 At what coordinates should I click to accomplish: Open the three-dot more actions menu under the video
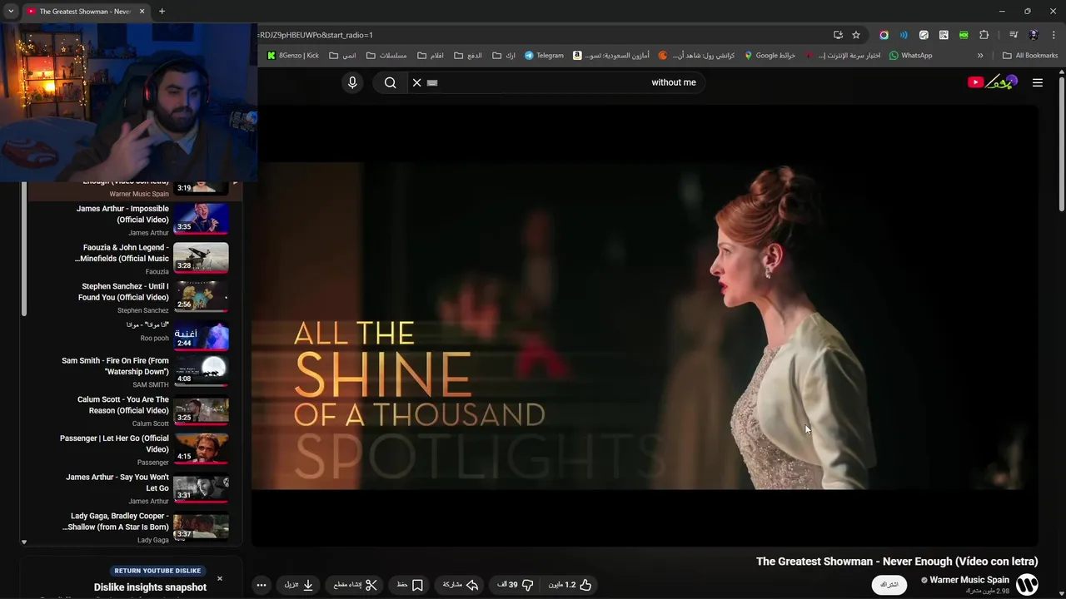point(262,585)
